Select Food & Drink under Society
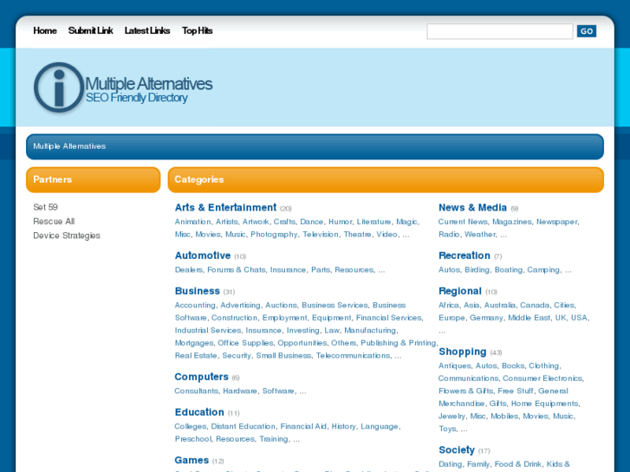 click(518, 464)
